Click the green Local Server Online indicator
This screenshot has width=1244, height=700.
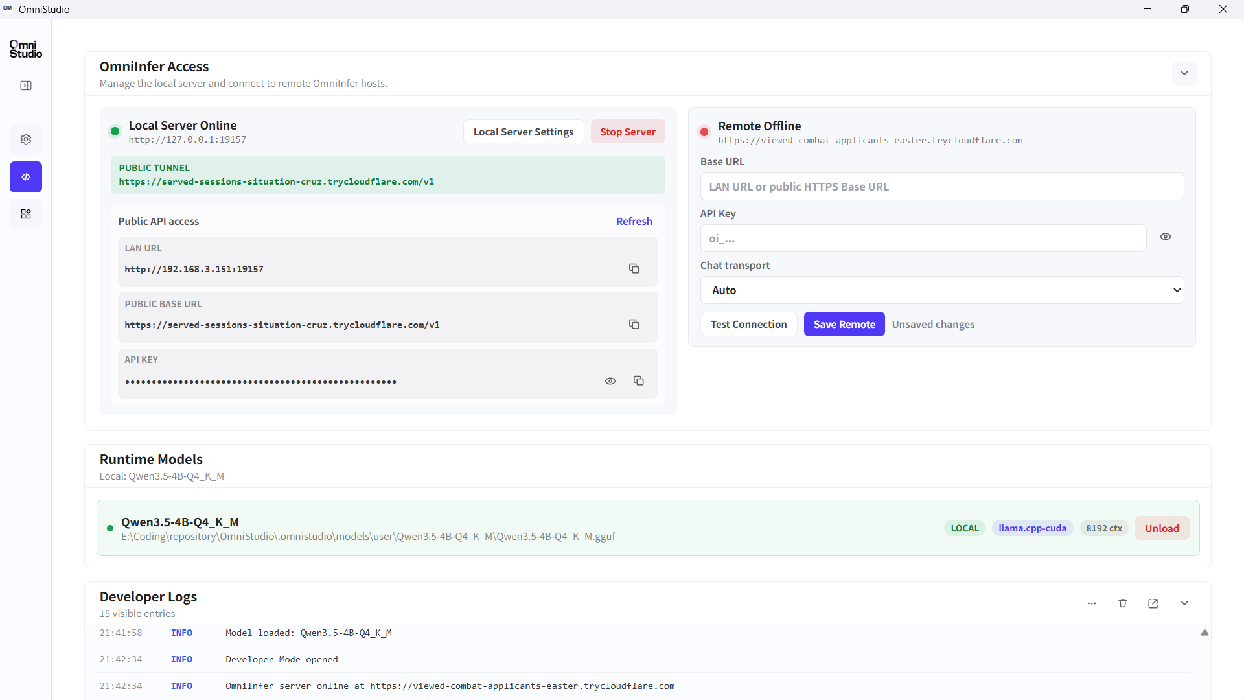[115, 132]
